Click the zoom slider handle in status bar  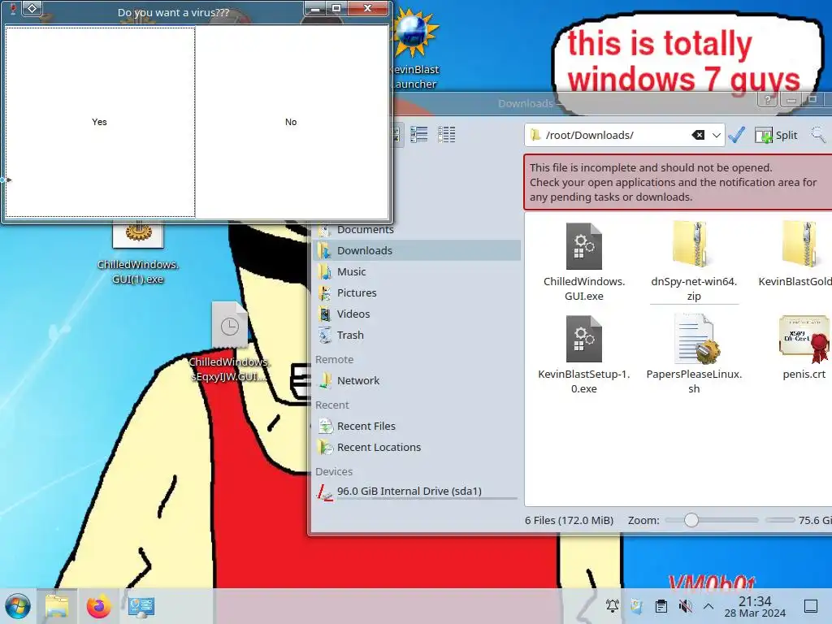coord(691,520)
